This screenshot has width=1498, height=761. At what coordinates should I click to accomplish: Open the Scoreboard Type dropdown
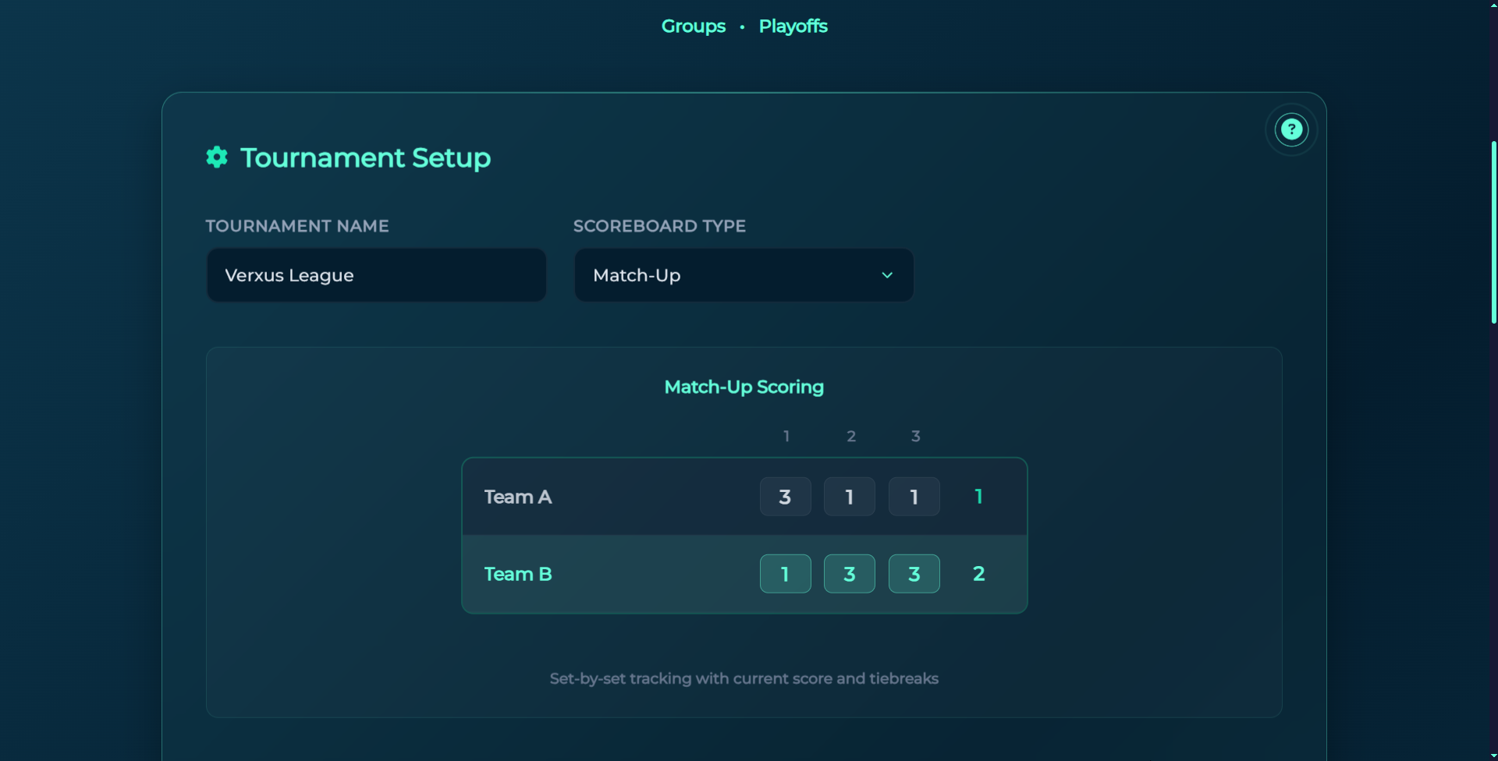pos(743,274)
